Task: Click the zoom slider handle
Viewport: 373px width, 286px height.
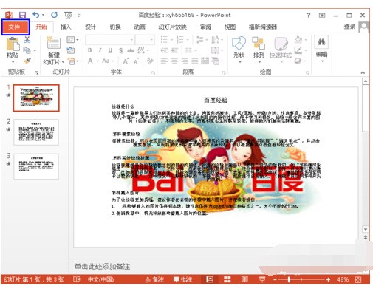Action: pyautogui.click(x=289, y=279)
